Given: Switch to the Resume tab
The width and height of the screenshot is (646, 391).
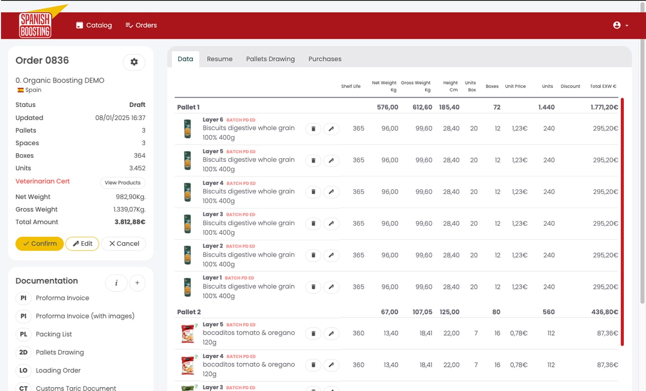Looking at the screenshot, I should click(x=220, y=59).
